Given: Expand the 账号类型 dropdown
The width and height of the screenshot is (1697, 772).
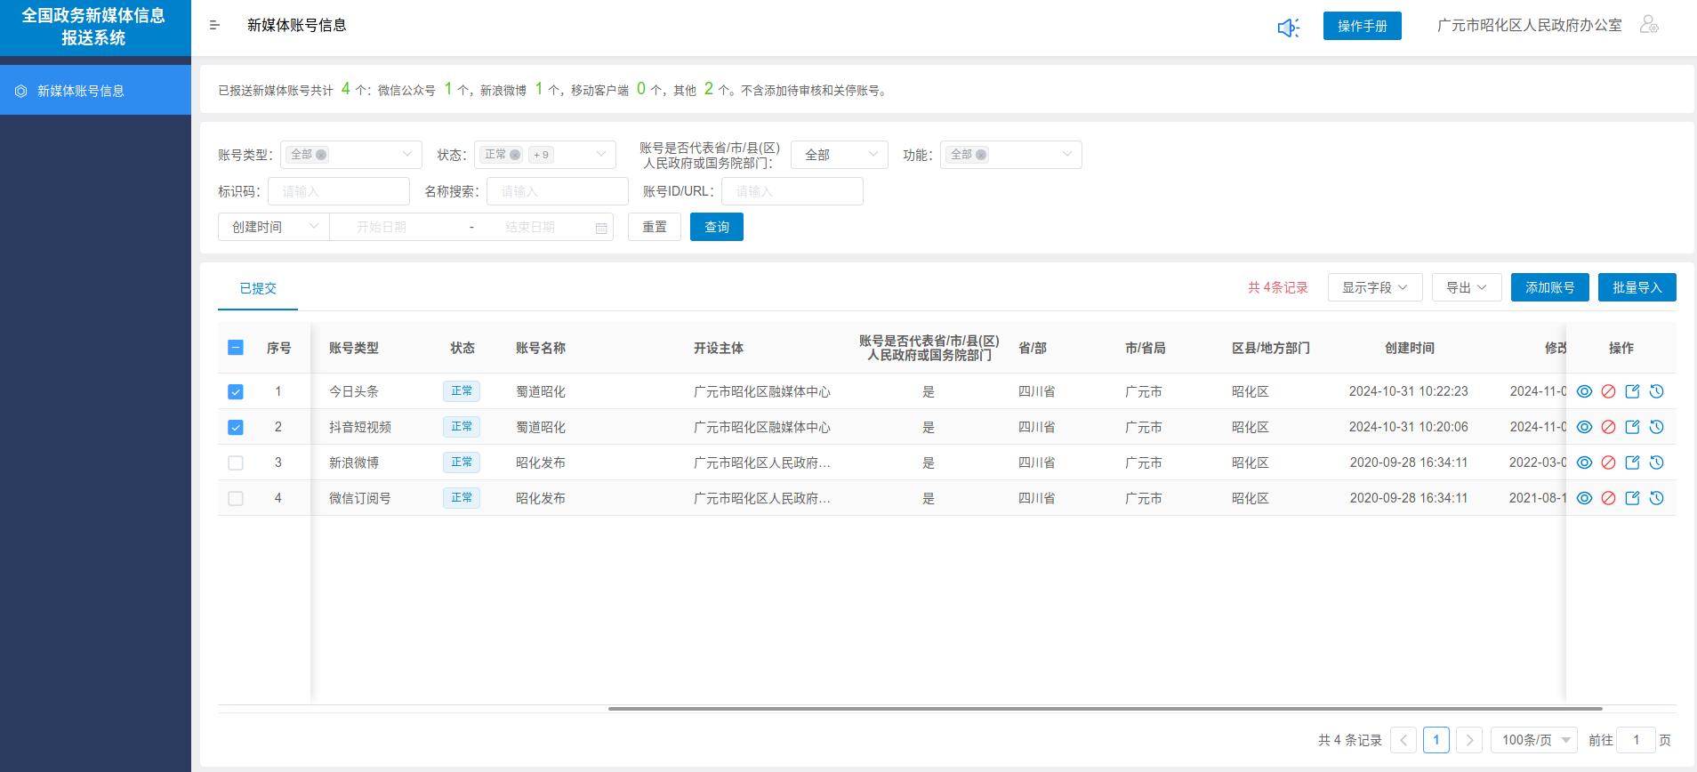Looking at the screenshot, I should coord(351,155).
